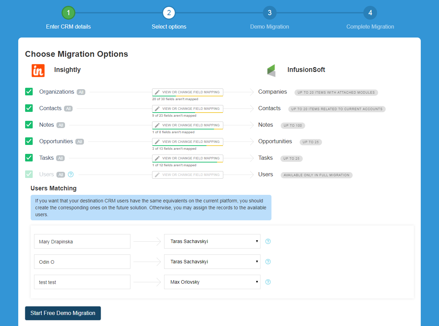Open user dropdown for Mary Drapinska

click(212, 241)
